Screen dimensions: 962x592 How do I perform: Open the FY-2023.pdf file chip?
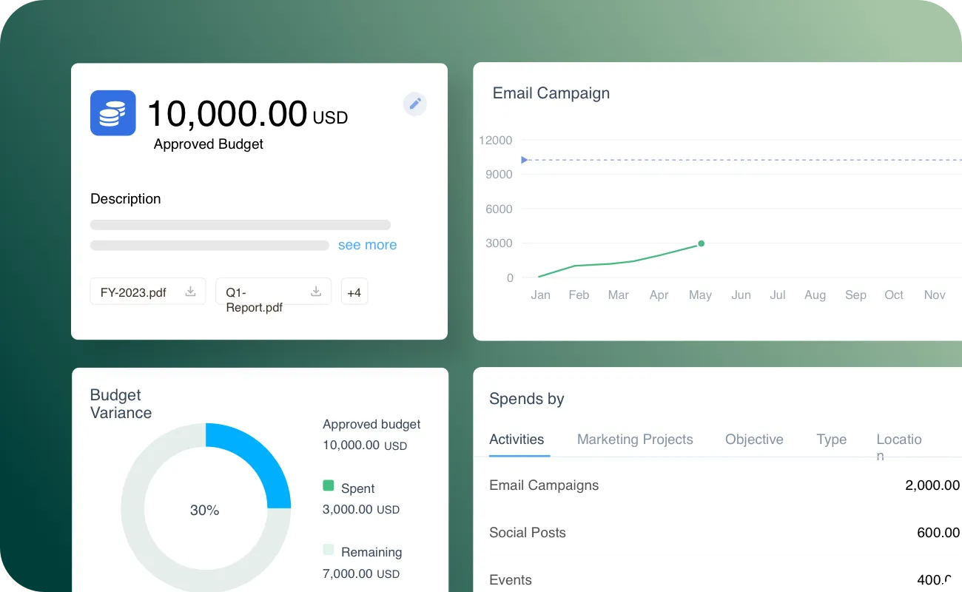pos(134,292)
